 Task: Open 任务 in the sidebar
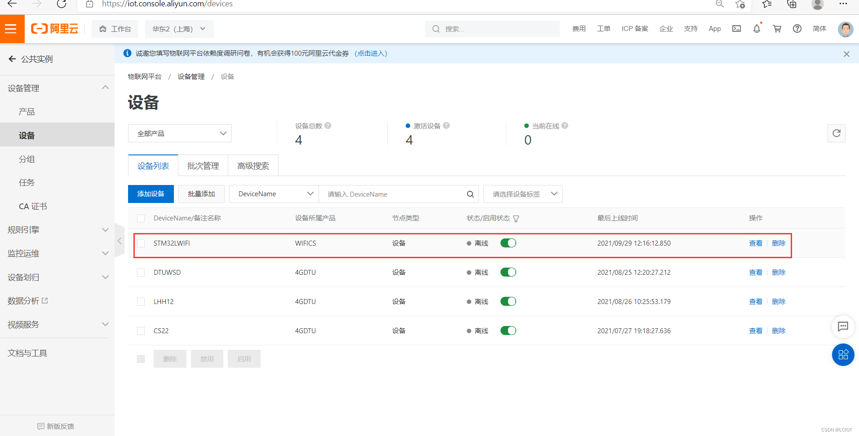tap(27, 183)
